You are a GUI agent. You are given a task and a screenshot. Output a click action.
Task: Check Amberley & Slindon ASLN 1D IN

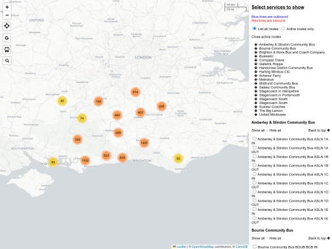point(255,192)
